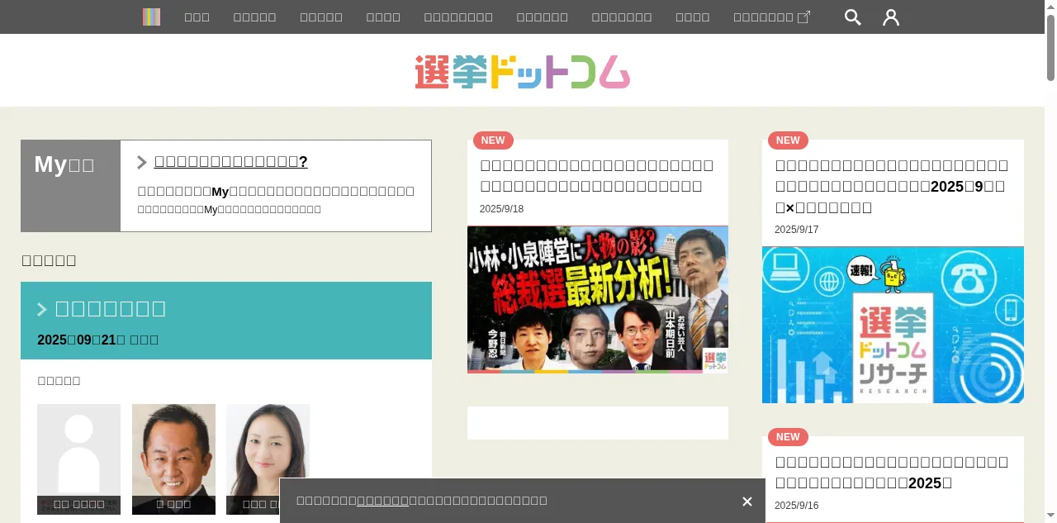Open the article headline dated 2025/9/18
This screenshot has height=523, width=1057.
[x=597, y=175]
